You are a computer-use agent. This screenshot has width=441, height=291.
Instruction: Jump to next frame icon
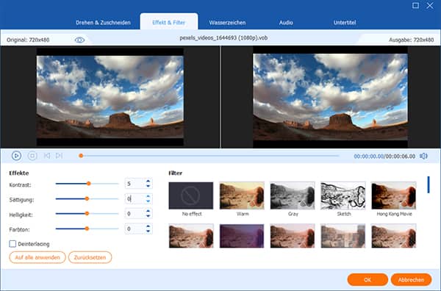pyautogui.click(x=59, y=156)
